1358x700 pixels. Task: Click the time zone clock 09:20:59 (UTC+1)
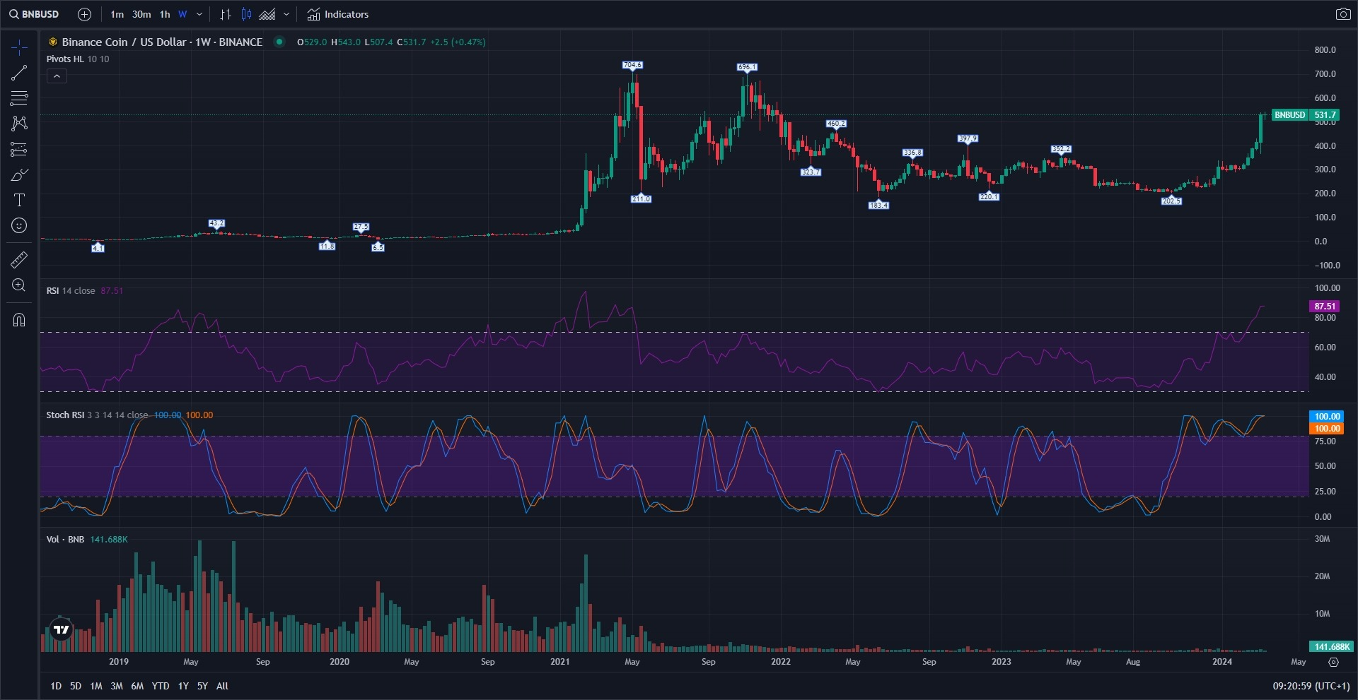1311,686
